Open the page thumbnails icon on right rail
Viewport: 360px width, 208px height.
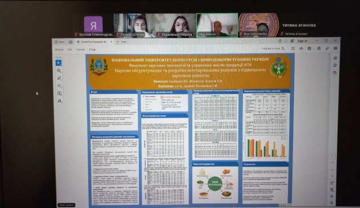coord(335,73)
